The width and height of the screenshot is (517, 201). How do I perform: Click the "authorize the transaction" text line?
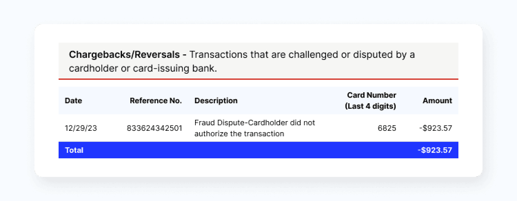point(239,134)
